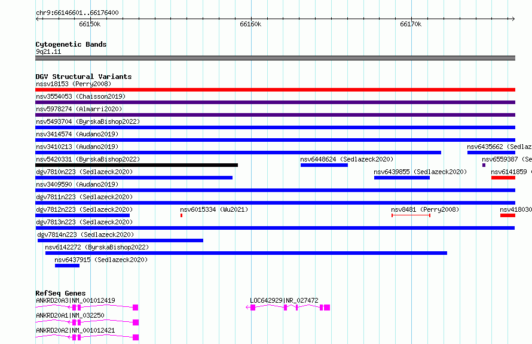
Task: Open the nsv6448624 (Sedlazeck2020) label
Action: click(347, 159)
